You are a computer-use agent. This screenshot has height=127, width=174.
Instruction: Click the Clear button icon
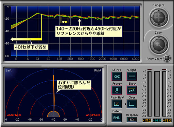click(132, 104)
